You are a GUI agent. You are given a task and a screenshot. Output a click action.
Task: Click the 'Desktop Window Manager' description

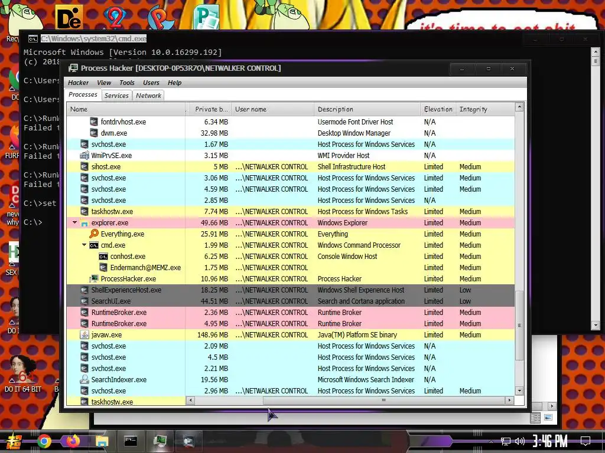point(354,133)
